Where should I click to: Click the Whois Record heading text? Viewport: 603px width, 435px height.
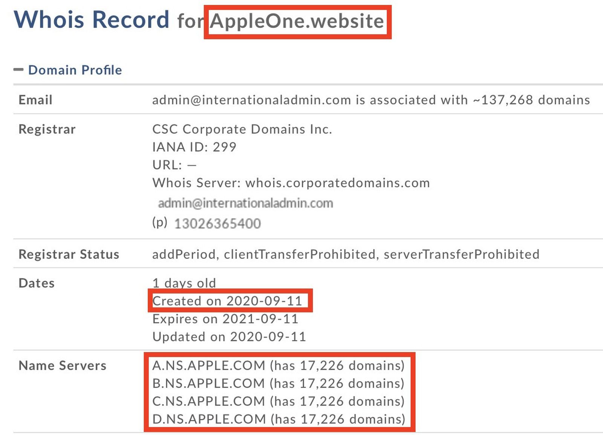(x=92, y=20)
